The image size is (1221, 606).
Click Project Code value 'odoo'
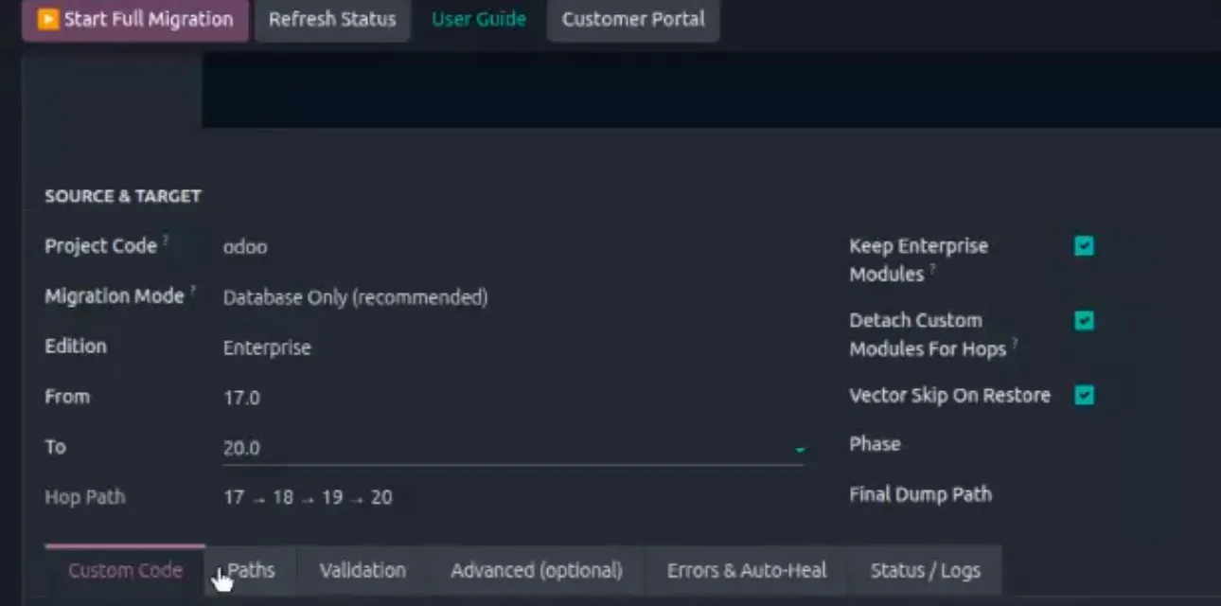pos(245,247)
